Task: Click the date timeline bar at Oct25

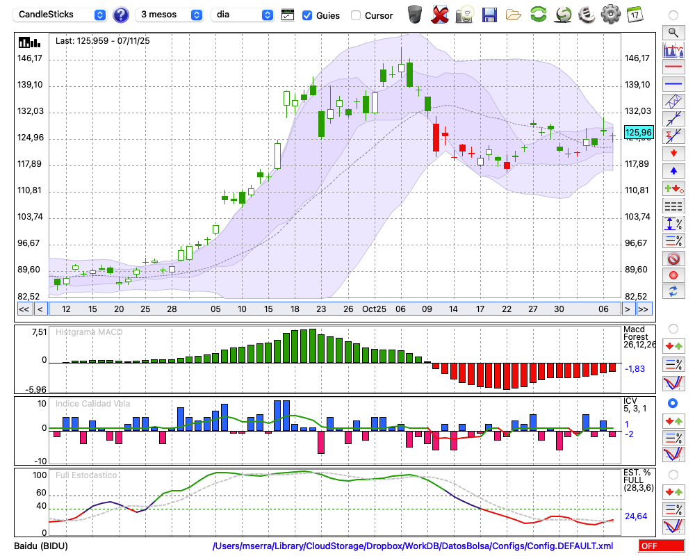Action: [373, 309]
